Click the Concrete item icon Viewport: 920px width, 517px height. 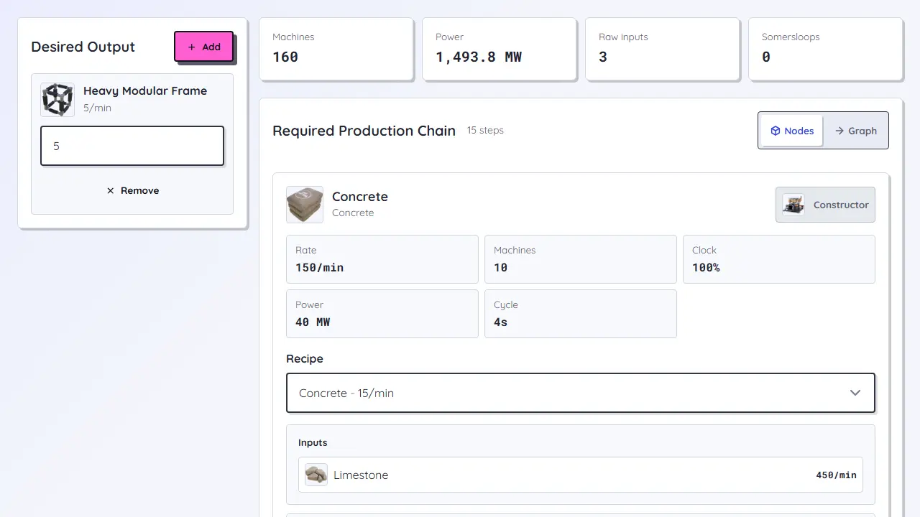pyautogui.click(x=305, y=205)
